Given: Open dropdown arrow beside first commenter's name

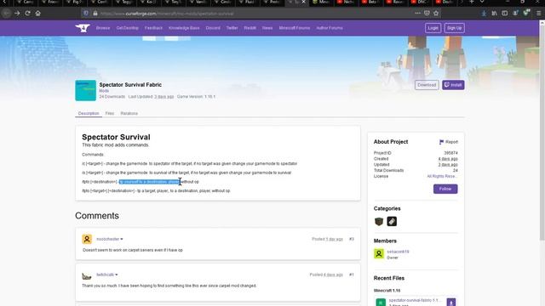Looking at the screenshot, I should point(122,239).
